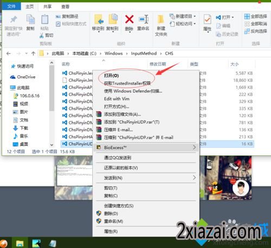Open the Videos folder in the sidebar
Screen dimensions: 271x248
pos(21,104)
